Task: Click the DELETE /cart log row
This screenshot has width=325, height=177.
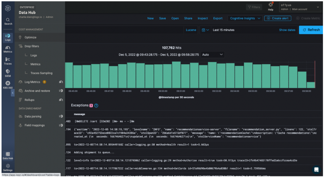Action: [194, 121]
